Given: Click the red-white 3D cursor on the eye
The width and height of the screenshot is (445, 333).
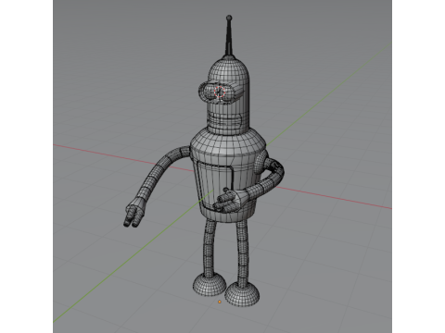Looking at the screenshot, I should [220, 92].
